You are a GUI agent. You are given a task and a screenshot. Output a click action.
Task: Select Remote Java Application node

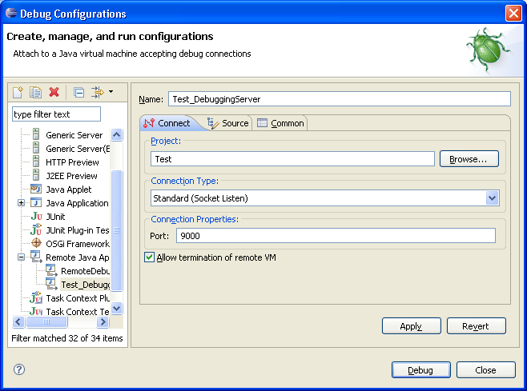78,257
